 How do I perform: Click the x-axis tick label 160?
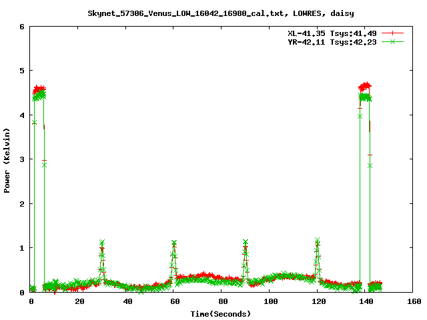tap(413, 302)
